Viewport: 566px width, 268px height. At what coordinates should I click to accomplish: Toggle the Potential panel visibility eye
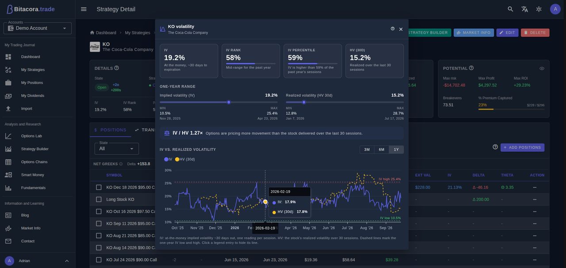[542, 68]
